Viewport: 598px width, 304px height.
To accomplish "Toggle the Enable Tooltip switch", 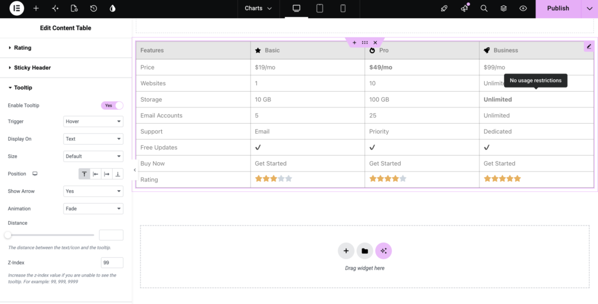I will tap(112, 106).
